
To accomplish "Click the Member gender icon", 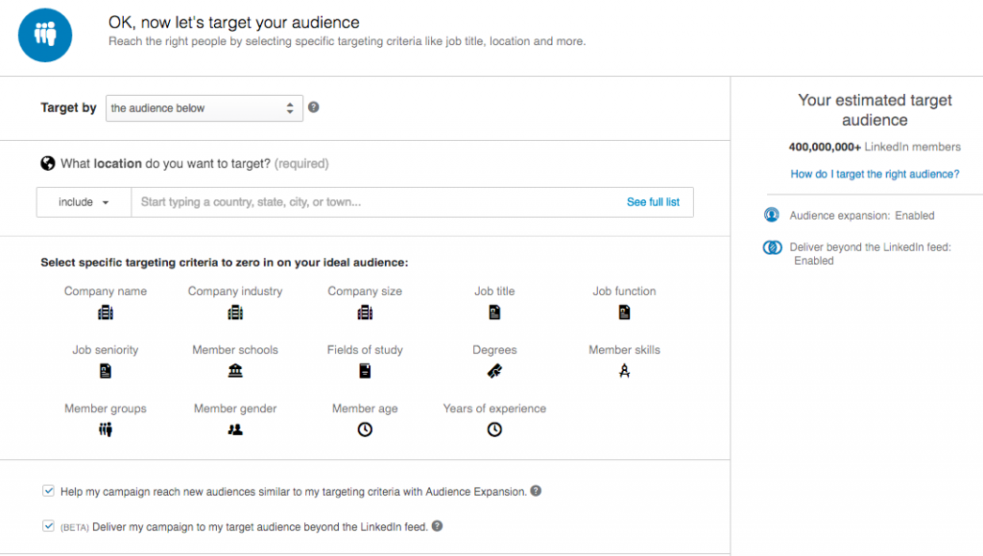I will 235,429.
